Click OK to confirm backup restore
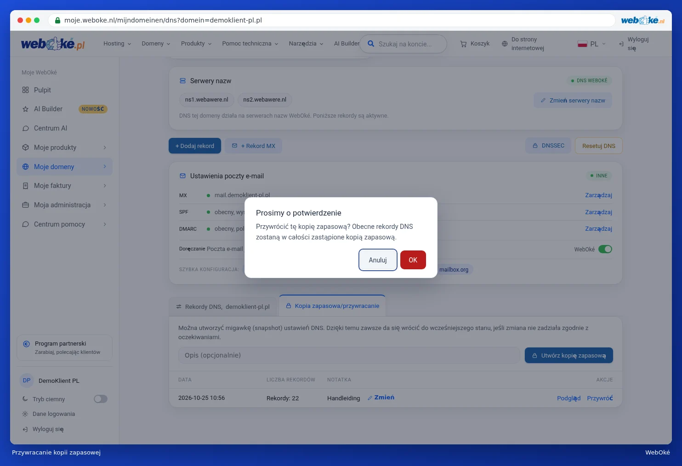The width and height of the screenshot is (682, 466). click(413, 260)
